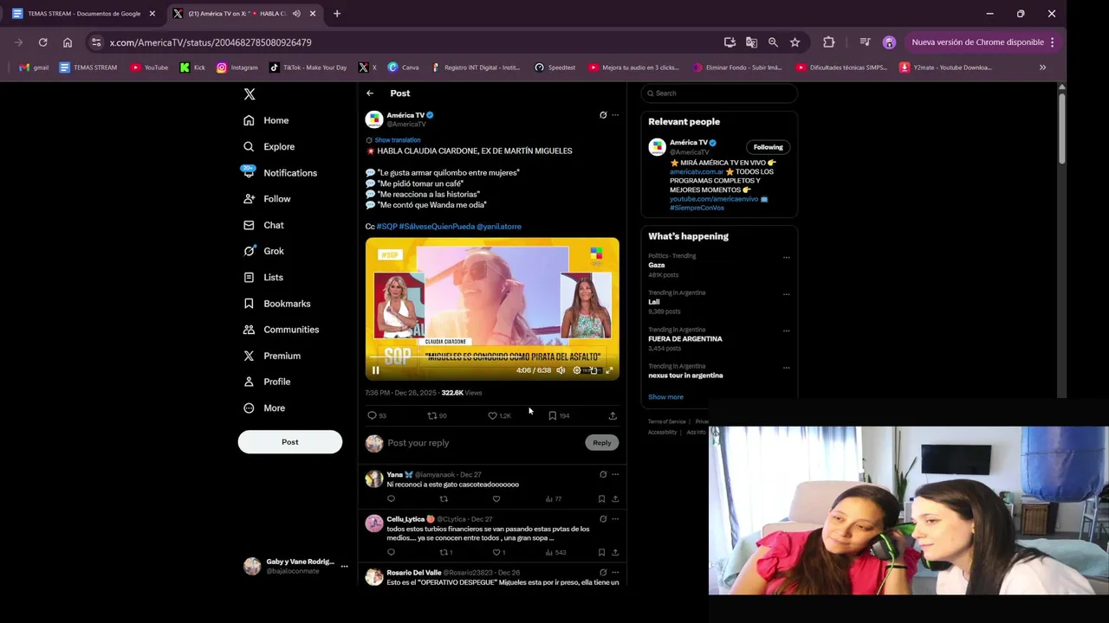Toggle picture-in-picture on the video
The image size is (1109, 623).
point(593,370)
